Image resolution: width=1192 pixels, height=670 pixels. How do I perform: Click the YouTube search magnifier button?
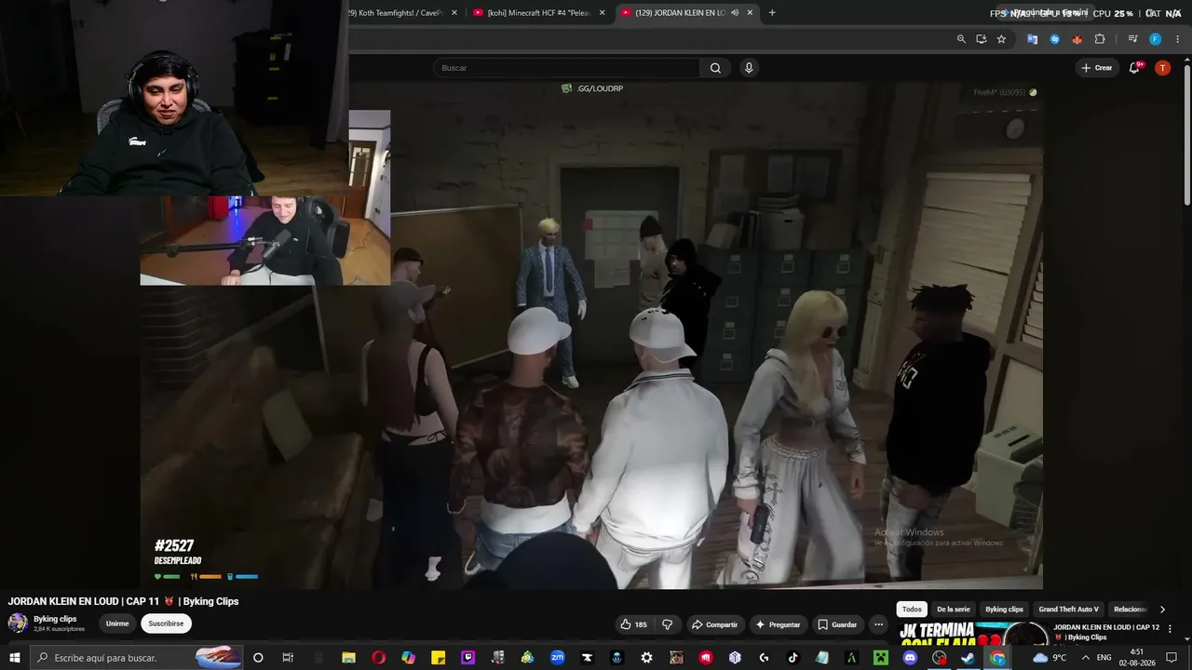715,68
